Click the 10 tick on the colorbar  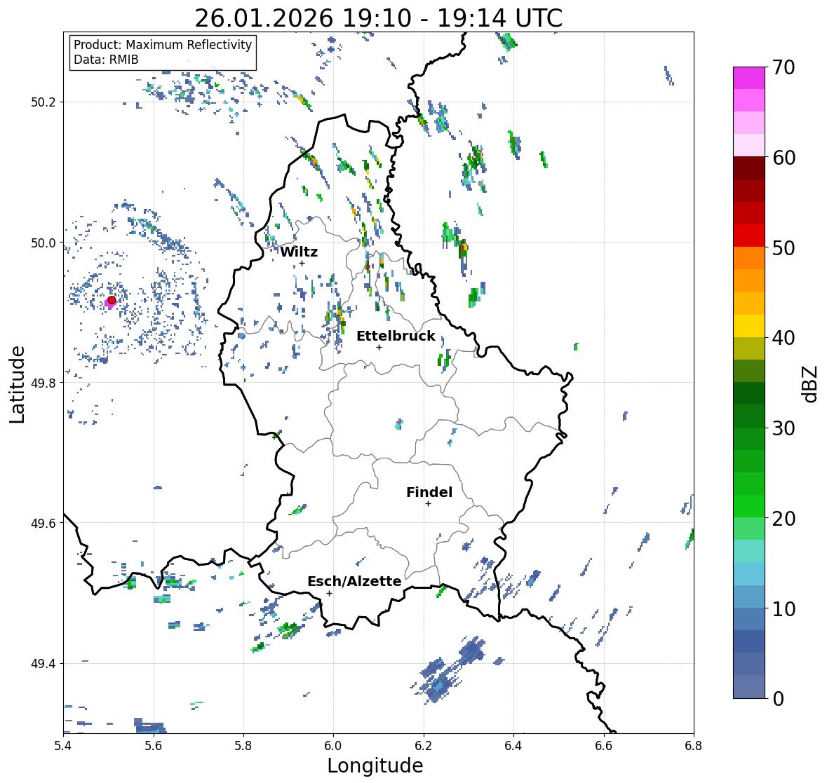click(x=784, y=608)
